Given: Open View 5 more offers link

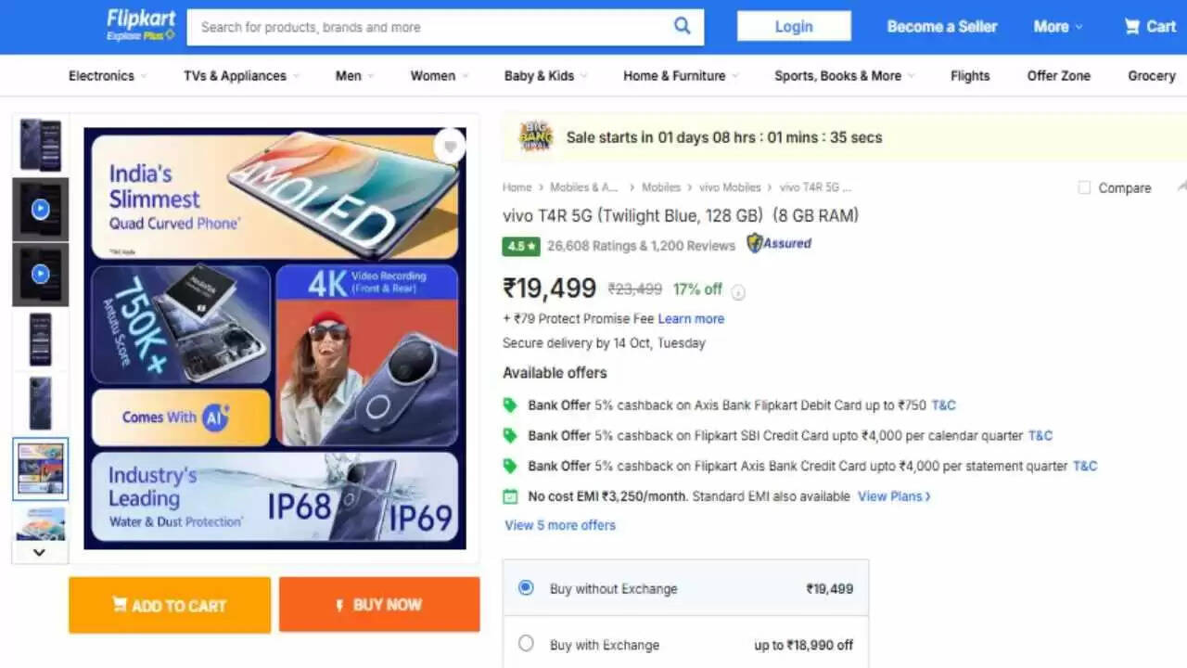Looking at the screenshot, I should [x=559, y=525].
